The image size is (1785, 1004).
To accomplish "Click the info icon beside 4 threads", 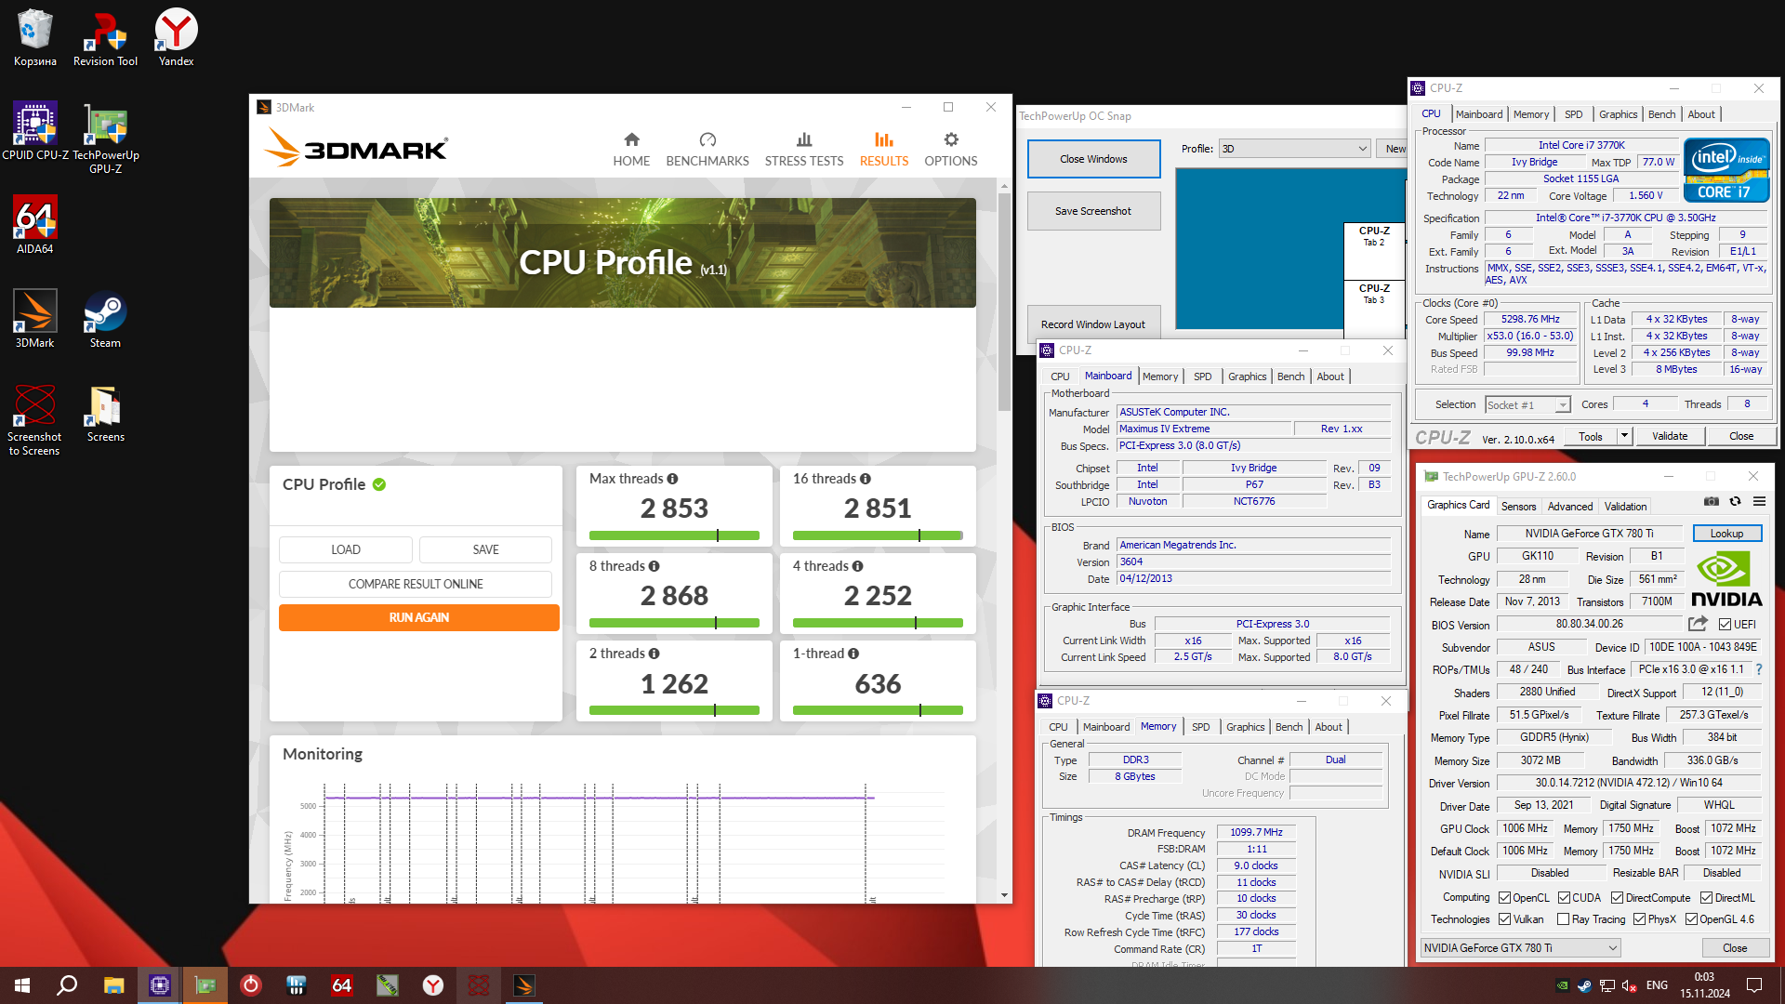I will coord(857,566).
